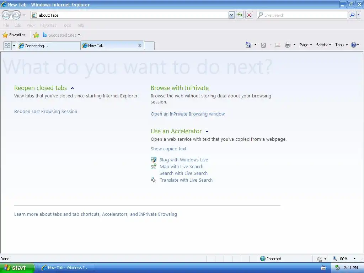Click the Add to Favorites Bar icon
This screenshot has width=364, height=273.
[36, 35]
